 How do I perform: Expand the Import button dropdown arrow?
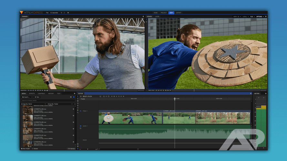32,97
